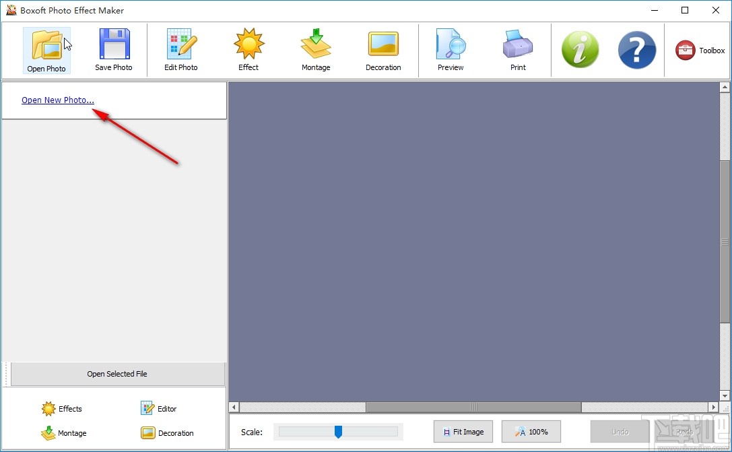The width and height of the screenshot is (732, 452).
Task: Click the app icon in the title bar
Action: click(11, 10)
